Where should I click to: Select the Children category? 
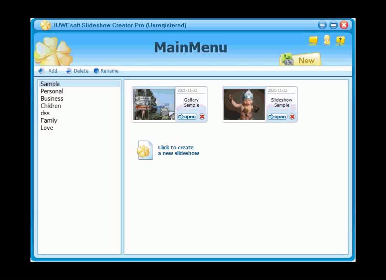[x=79, y=106]
